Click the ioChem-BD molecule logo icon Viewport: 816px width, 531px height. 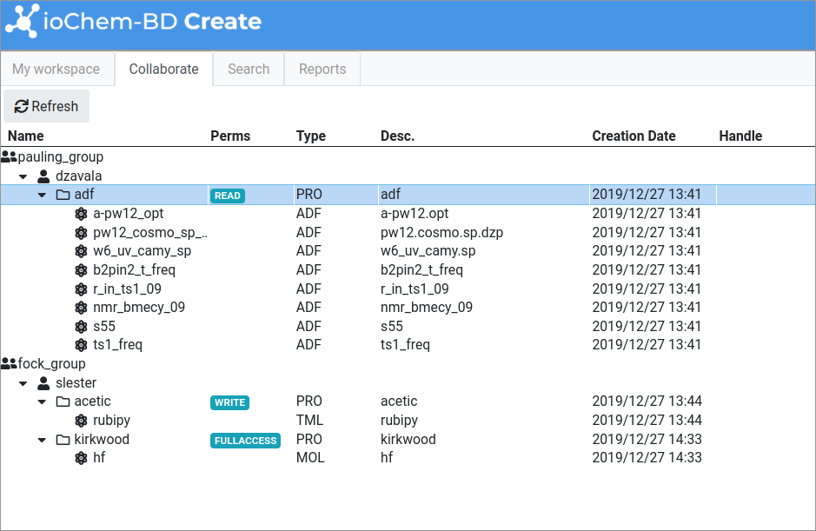22,21
